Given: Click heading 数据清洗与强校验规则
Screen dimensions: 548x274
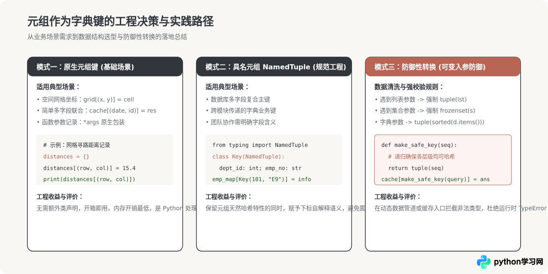Looking at the screenshot, I should (409, 87).
